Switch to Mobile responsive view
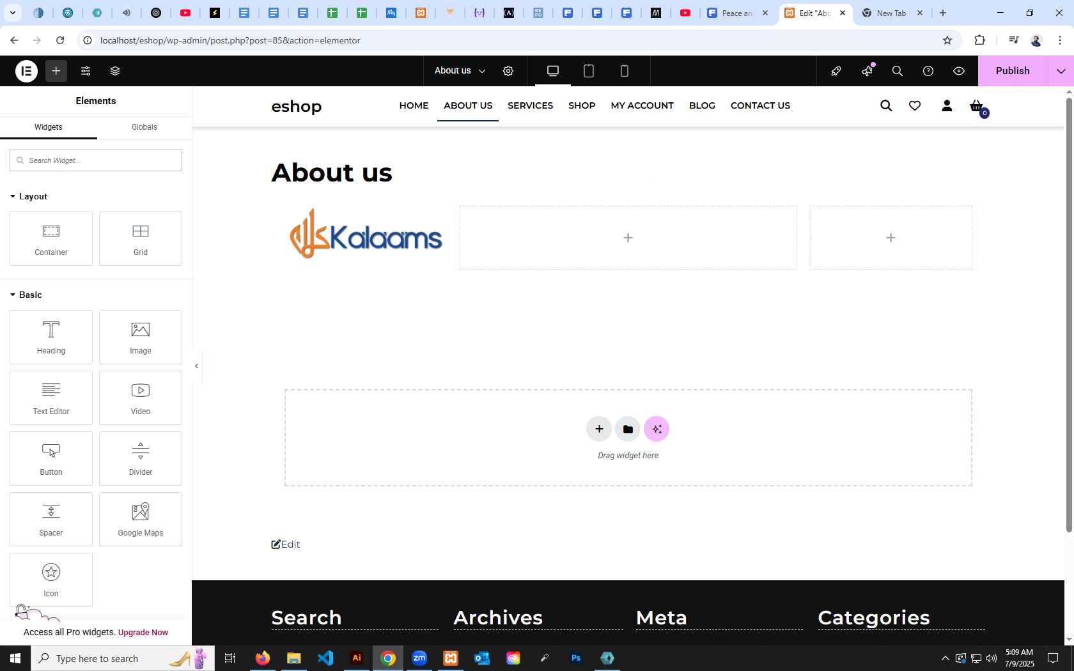 click(x=625, y=71)
